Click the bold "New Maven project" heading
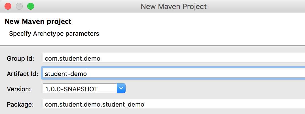This screenshot has width=305, height=114. pyautogui.click(x=38, y=21)
